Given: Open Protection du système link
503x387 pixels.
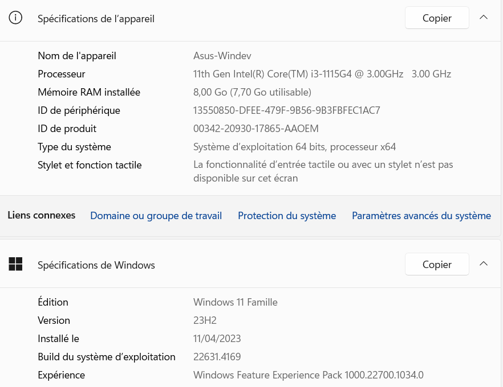Looking at the screenshot, I should (x=287, y=216).
